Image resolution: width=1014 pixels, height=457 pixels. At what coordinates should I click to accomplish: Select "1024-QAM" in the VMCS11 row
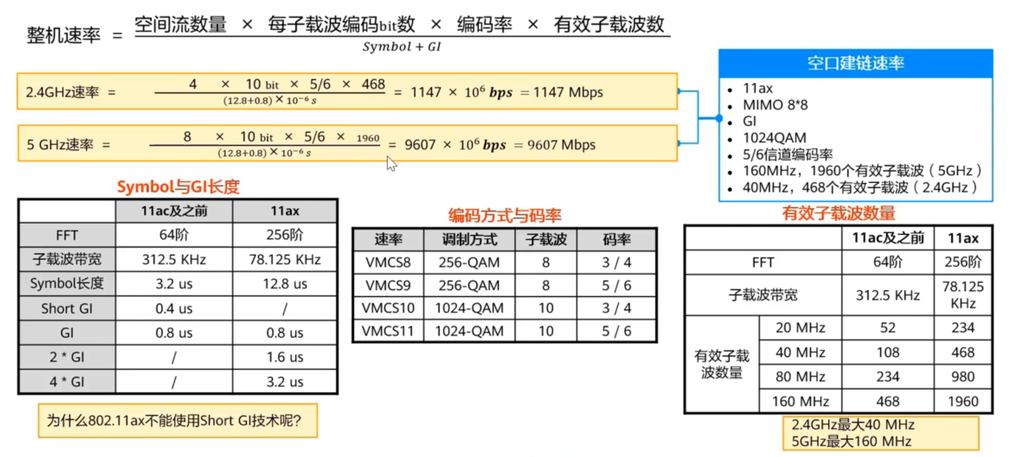[x=470, y=331]
